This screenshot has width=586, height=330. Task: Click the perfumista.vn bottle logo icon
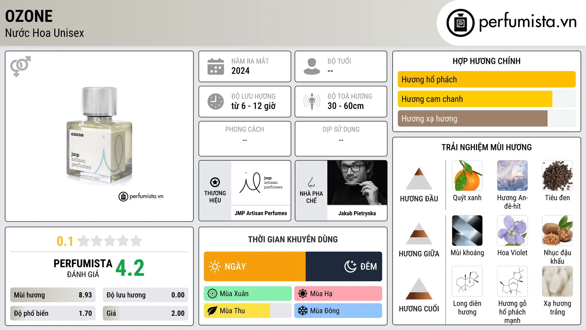coord(460,23)
